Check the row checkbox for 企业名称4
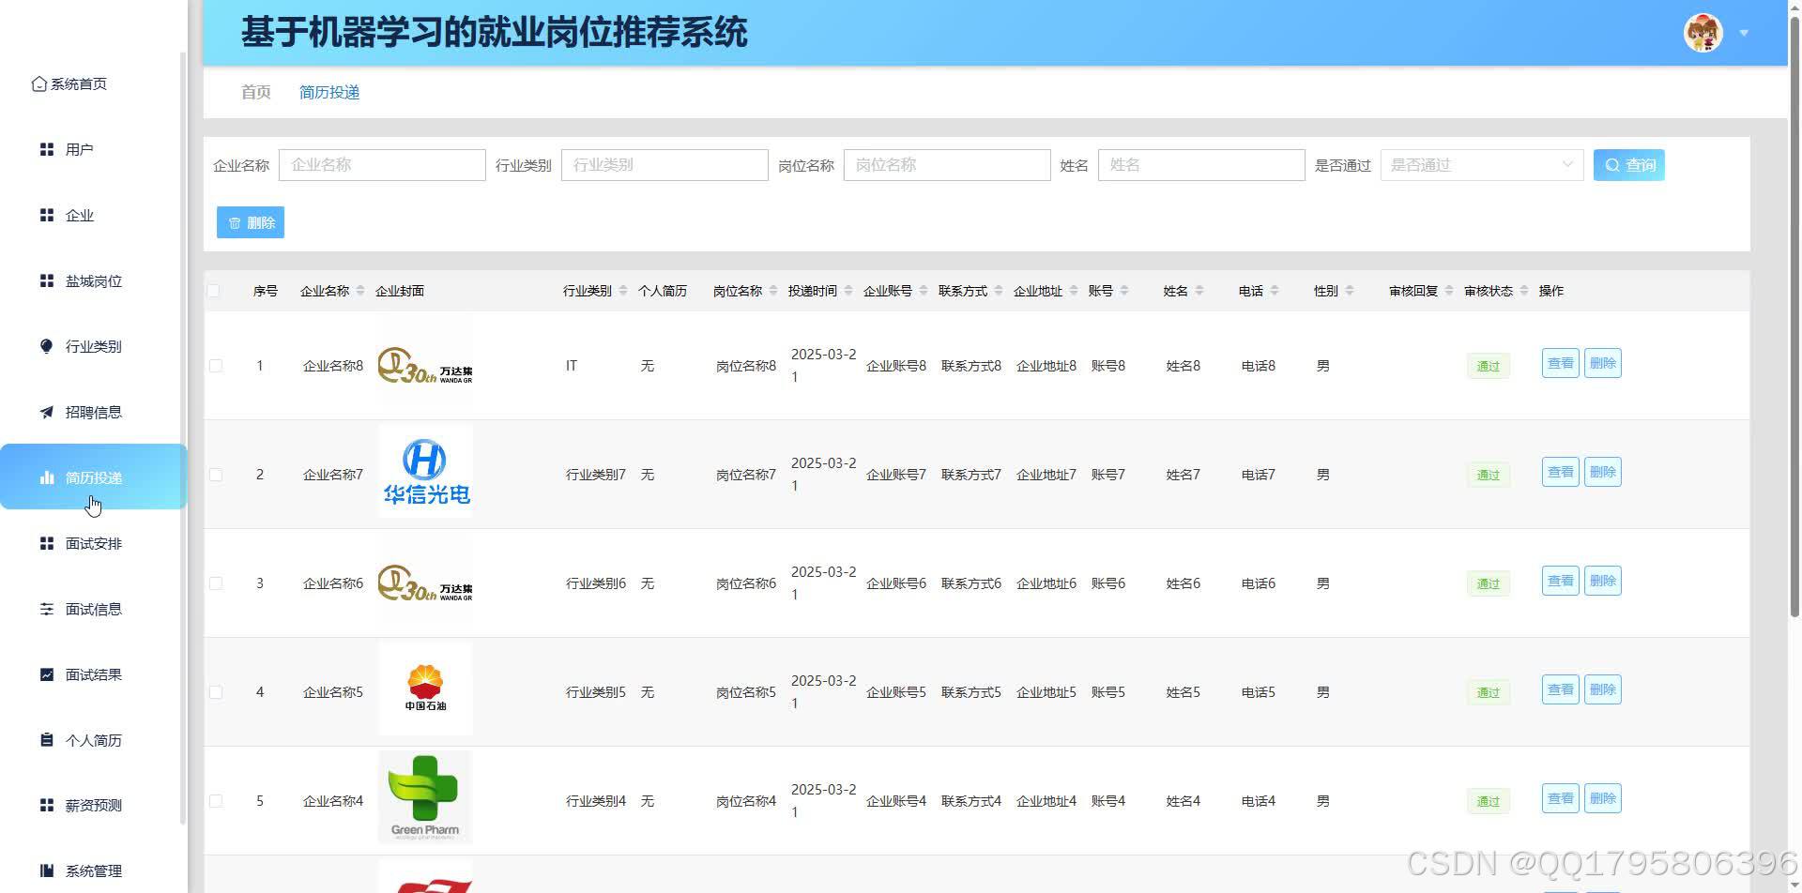1802x893 pixels. (216, 801)
